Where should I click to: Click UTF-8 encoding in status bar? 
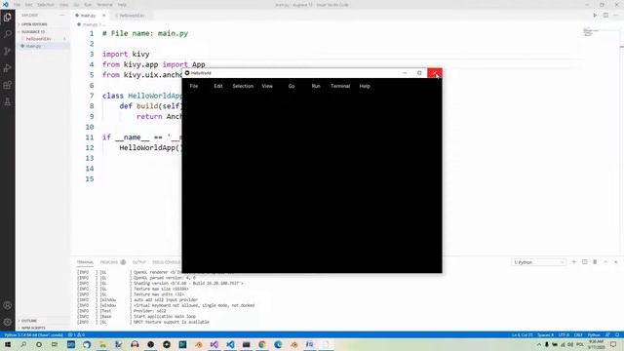pyautogui.click(x=564, y=335)
